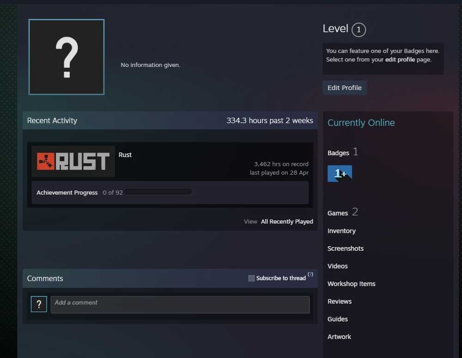Viewport: 462px width, 358px height.
Task: View All Recently Played games
Action: 287,222
